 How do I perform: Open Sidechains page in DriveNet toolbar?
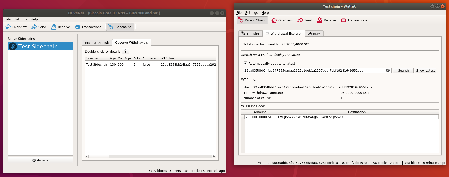[120, 27]
